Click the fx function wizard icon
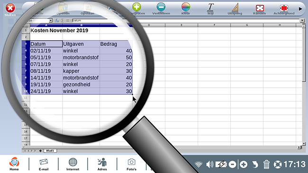Image resolution: width=308 pixels, height=173 pixels. coord(57,20)
